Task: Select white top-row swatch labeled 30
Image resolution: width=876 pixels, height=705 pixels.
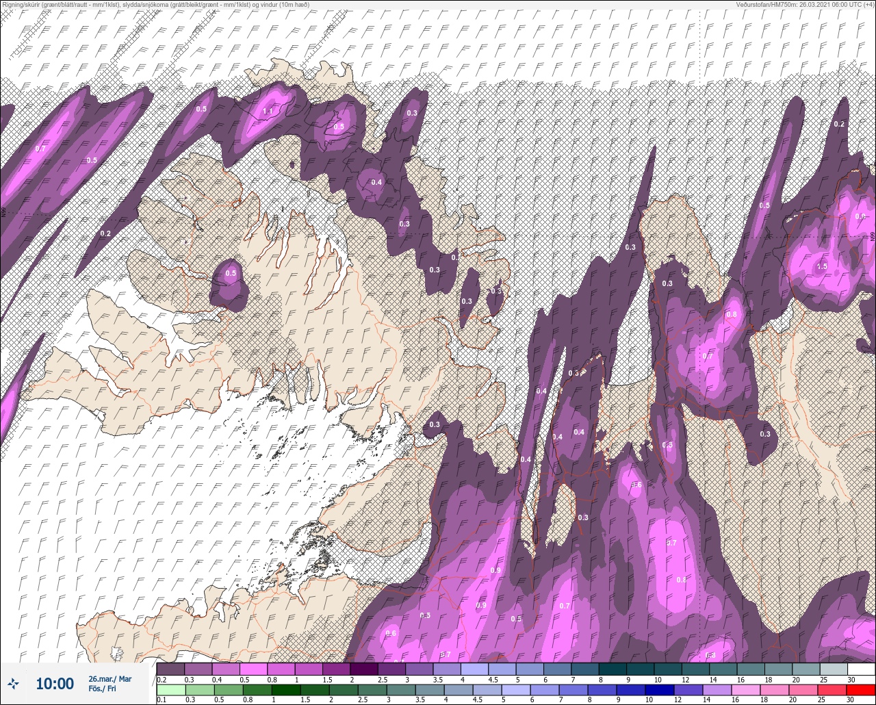Action: (x=862, y=669)
